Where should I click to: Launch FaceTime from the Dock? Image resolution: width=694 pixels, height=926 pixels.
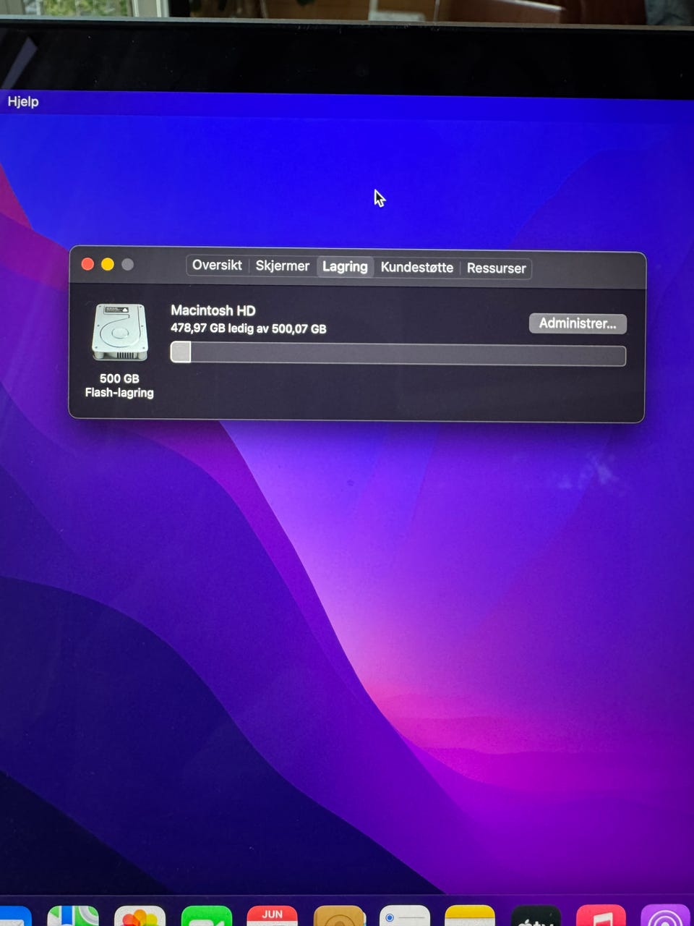click(x=206, y=916)
